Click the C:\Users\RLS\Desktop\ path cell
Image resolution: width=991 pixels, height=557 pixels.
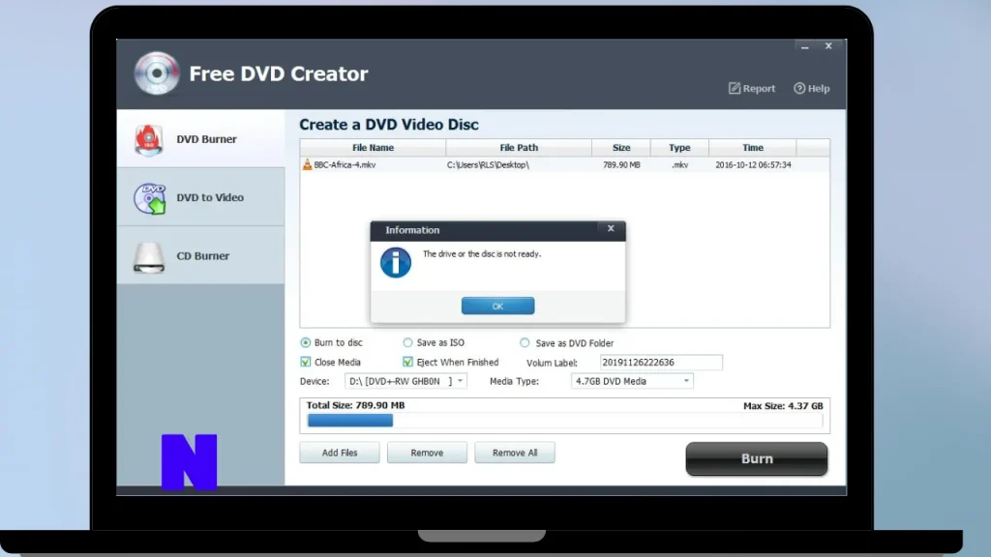pos(488,164)
